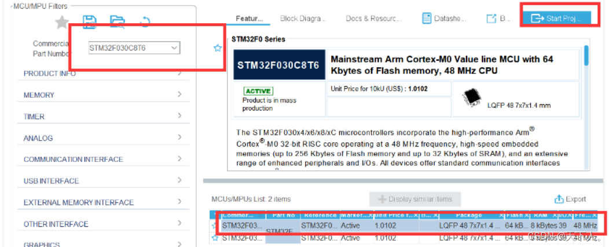609x247 pixels.
Task: Expand the PRODUCT INFO filter section
Action: pyautogui.click(x=103, y=73)
